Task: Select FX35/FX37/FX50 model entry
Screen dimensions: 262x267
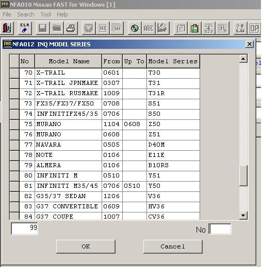Action: tap(68, 104)
